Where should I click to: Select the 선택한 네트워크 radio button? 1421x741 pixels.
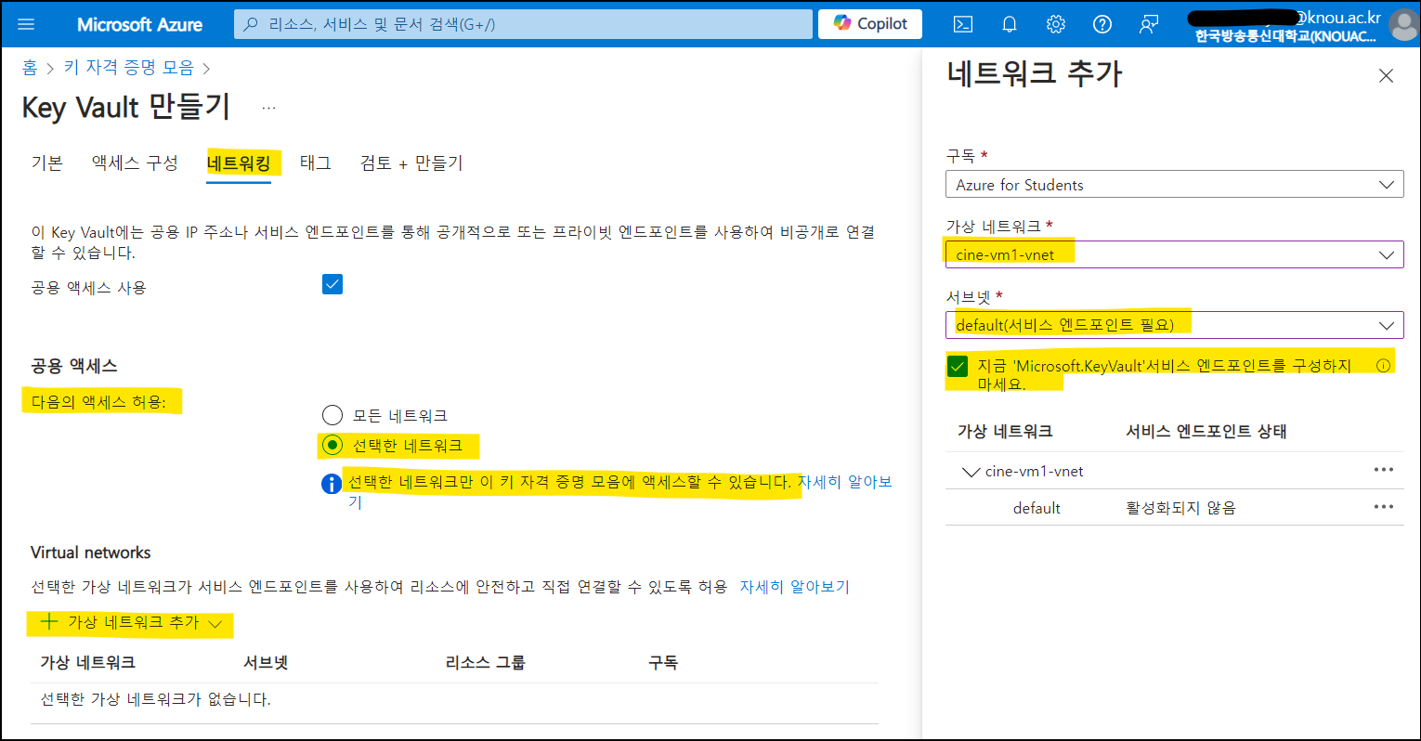pyautogui.click(x=332, y=446)
